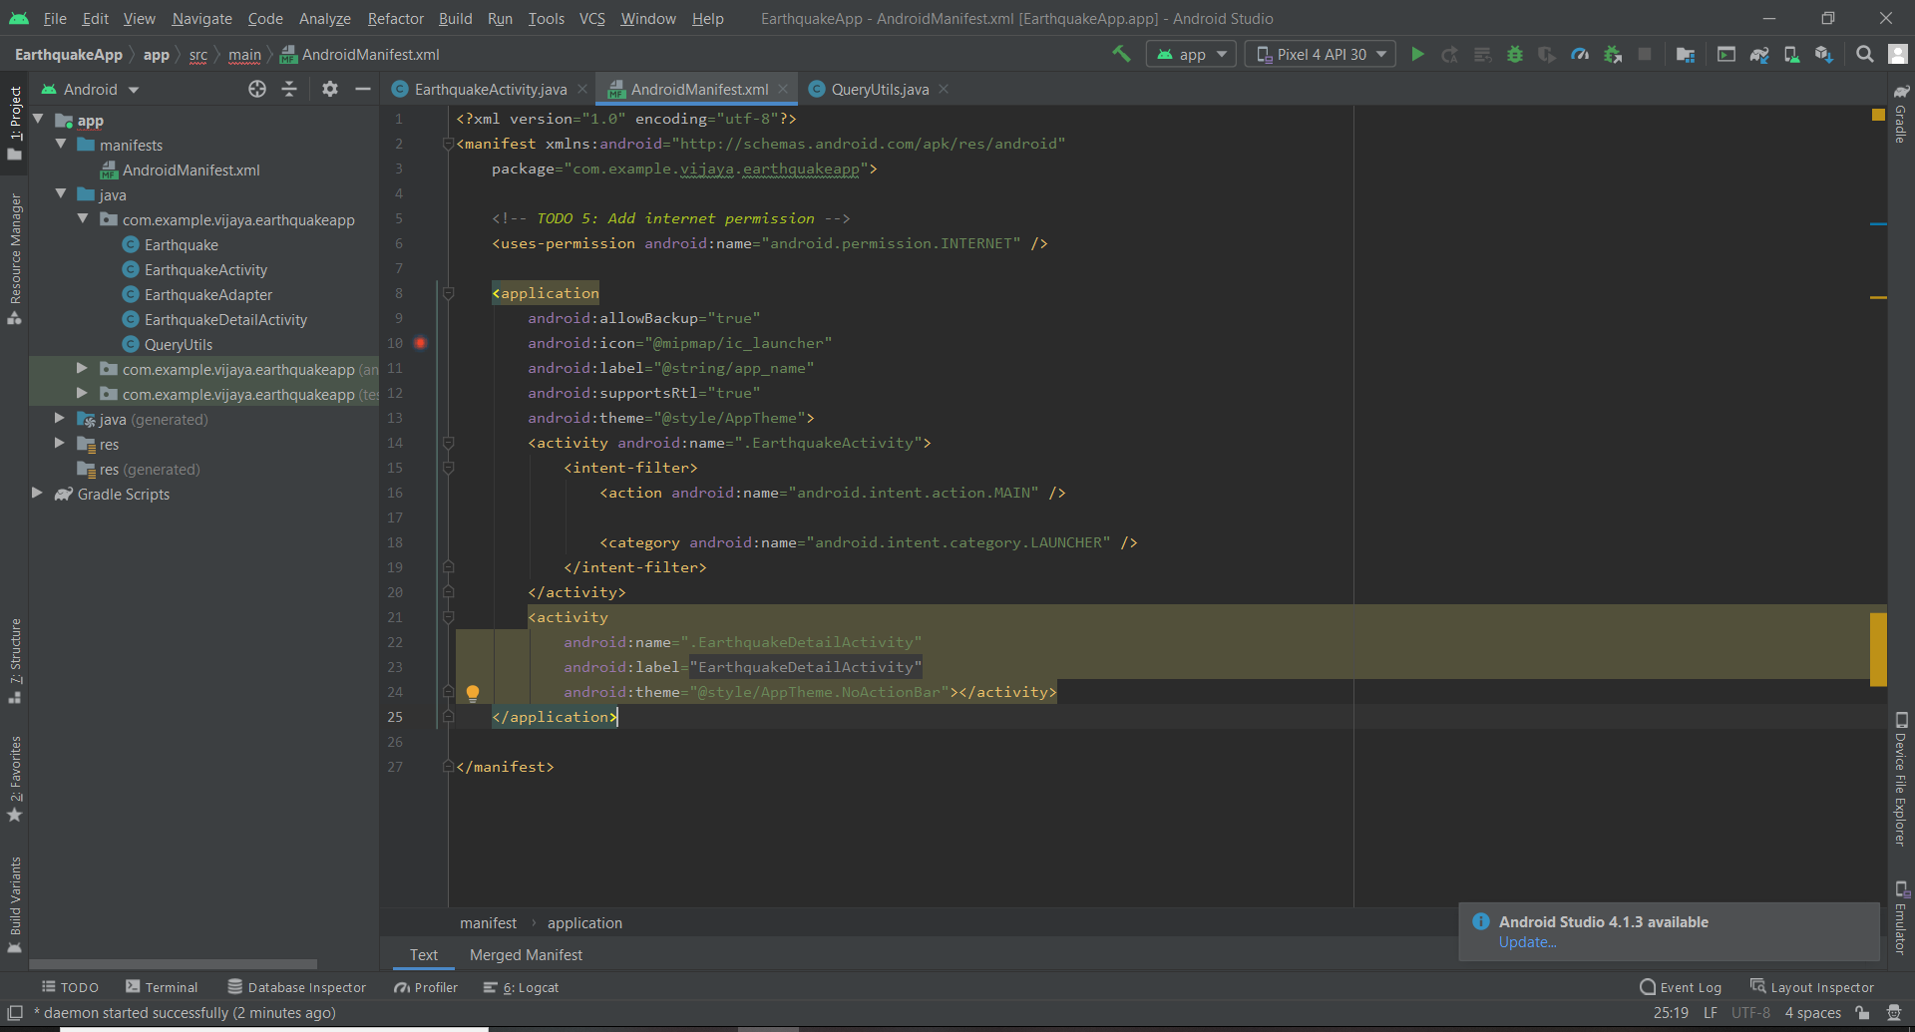This screenshot has width=1915, height=1032.
Task: Click application breadcrumb below editor
Action: [x=584, y=923]
